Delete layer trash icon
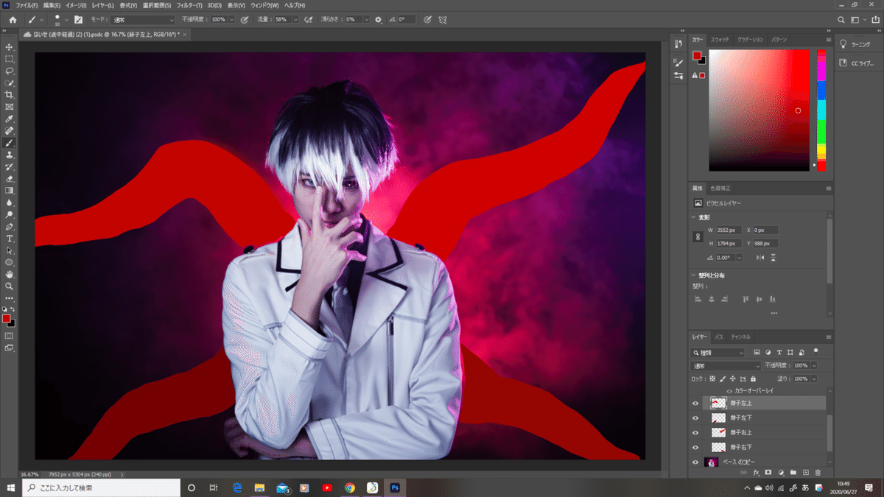Image resolution: width=884 pixels, height=497 pixels. click(x=818, y=472)
